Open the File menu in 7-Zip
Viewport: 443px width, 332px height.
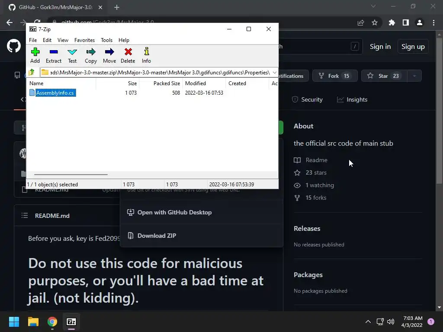pos(33,40)
